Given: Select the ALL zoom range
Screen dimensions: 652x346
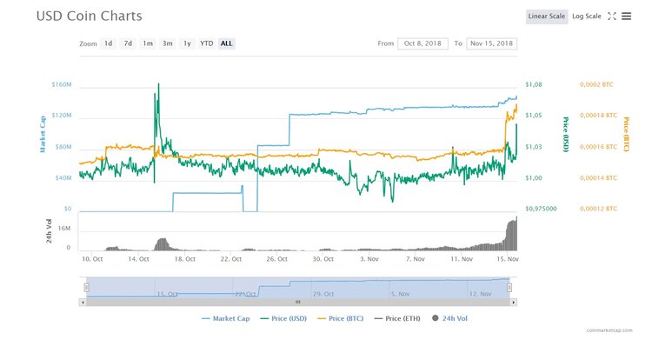Looking at the screenshot, I should (x=227, y=43).
